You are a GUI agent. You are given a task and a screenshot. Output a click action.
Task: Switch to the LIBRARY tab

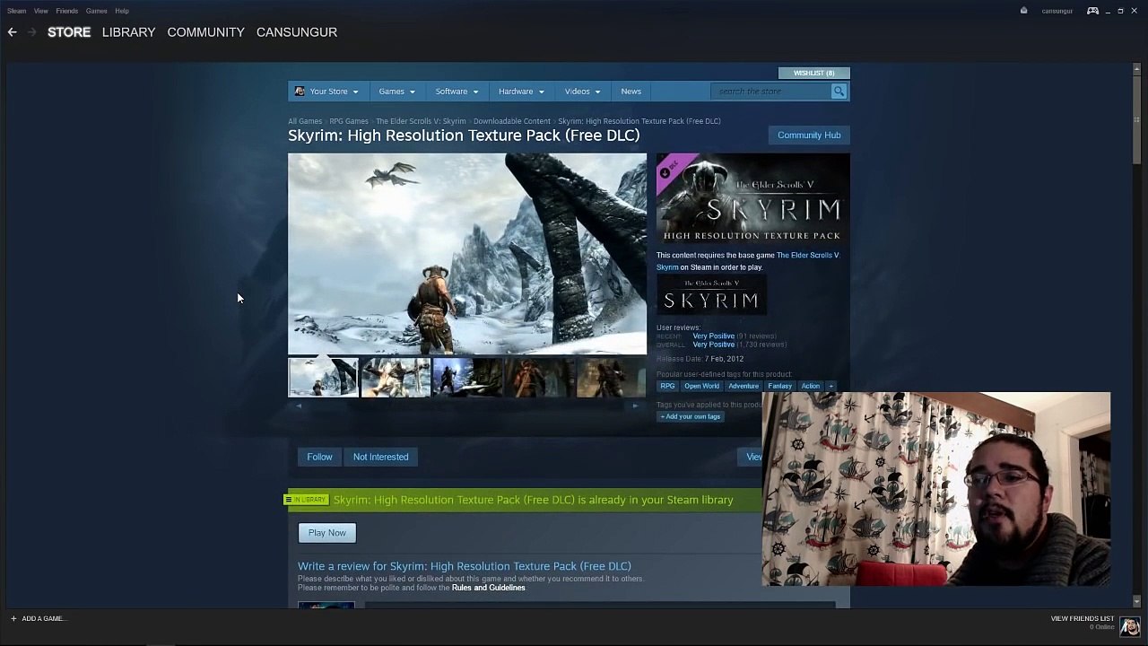(x=128, y=32)
